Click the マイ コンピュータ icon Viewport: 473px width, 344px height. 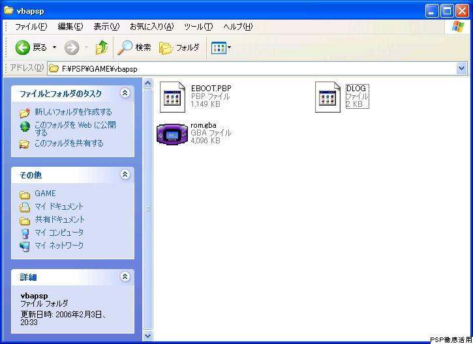pyautogui.click(x=25, y=234)
